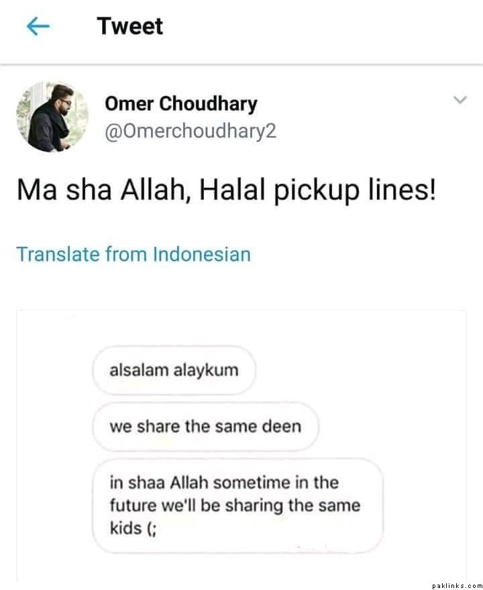
Task: Select the "Ma sha Allah, Halal pickup lines!" text
Action: click(x=225, y=191)
